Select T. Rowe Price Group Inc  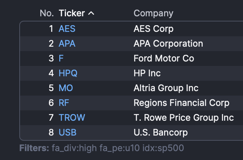[x=184, y=118]
